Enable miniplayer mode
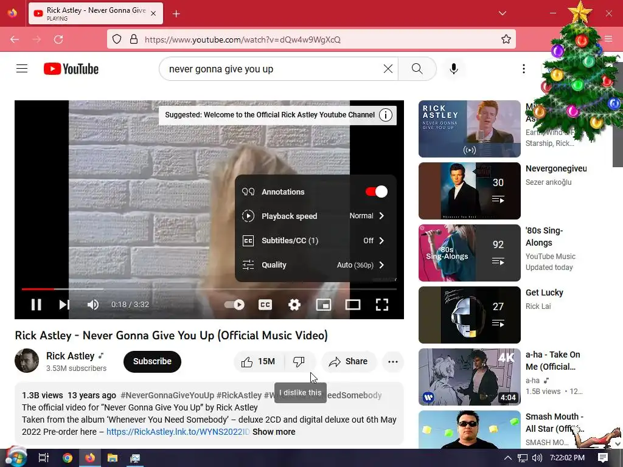The width and height of the screenshot is (623, 467). point(324,305)
